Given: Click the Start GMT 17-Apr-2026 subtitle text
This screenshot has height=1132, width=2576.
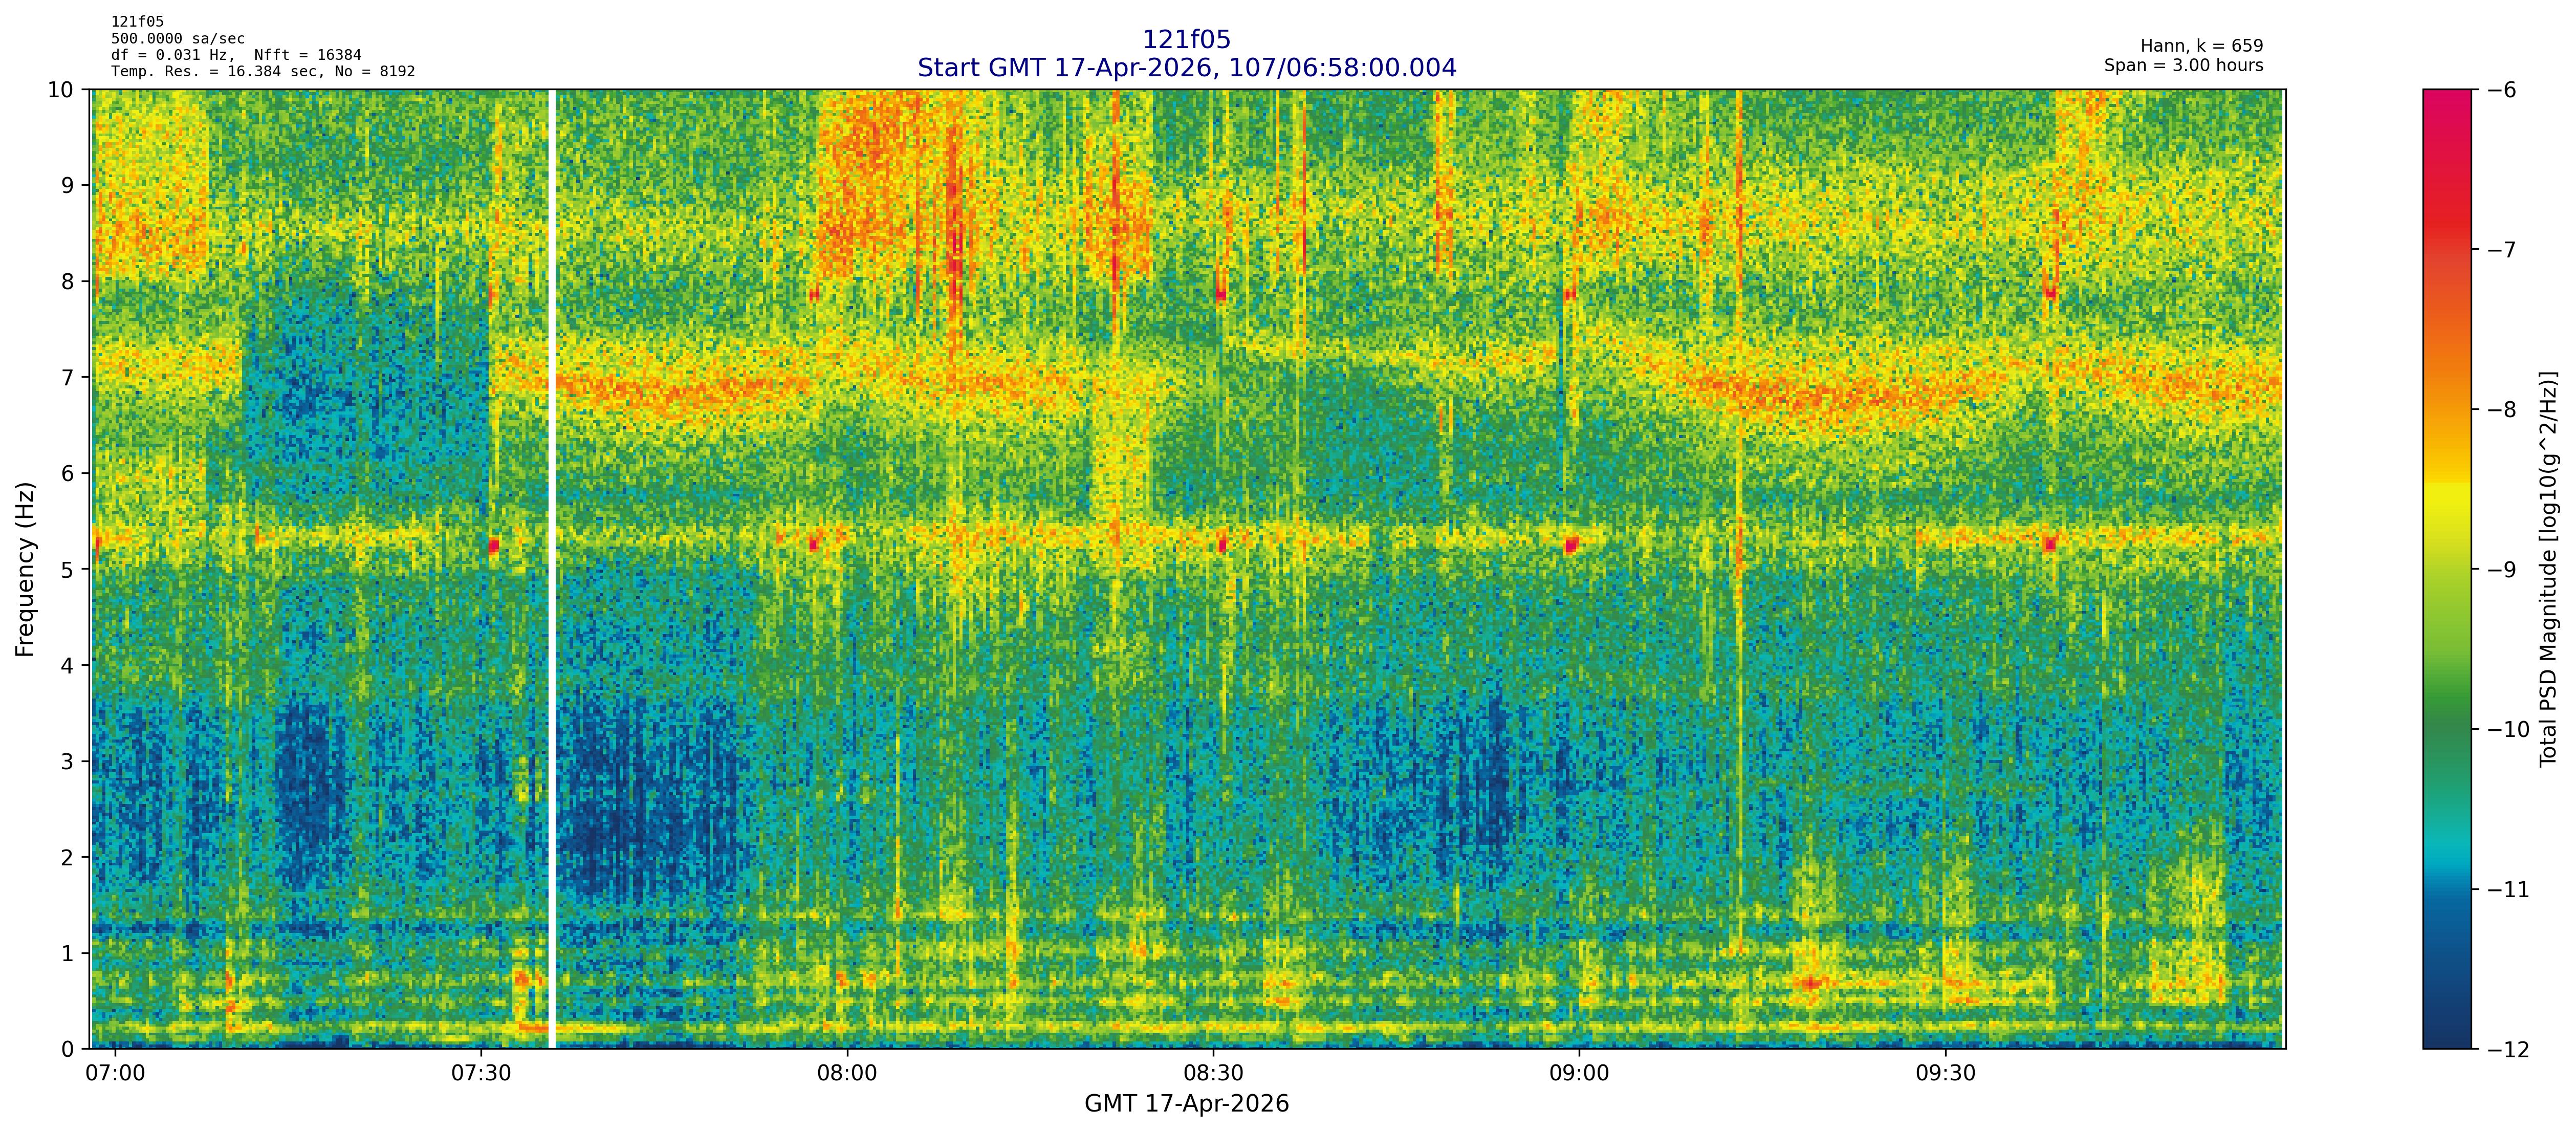Looking at the screenshot, I should pos(1186,68).
